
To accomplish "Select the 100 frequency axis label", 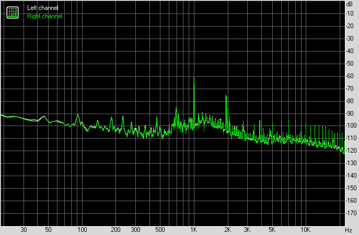I will coord(82,229).
